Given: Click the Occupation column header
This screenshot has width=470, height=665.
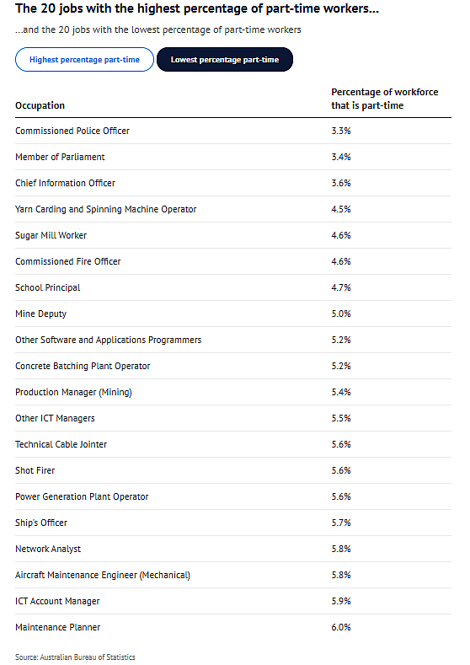Looking at the screenshot, I should [x=40, y=105].
